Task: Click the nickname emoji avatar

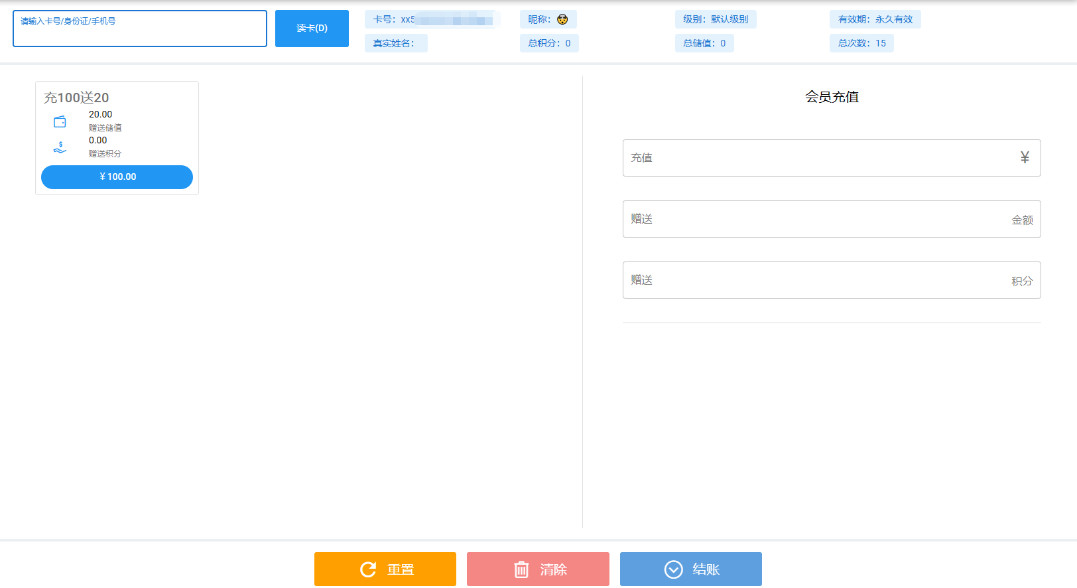Action: click(x=562, y=19)
